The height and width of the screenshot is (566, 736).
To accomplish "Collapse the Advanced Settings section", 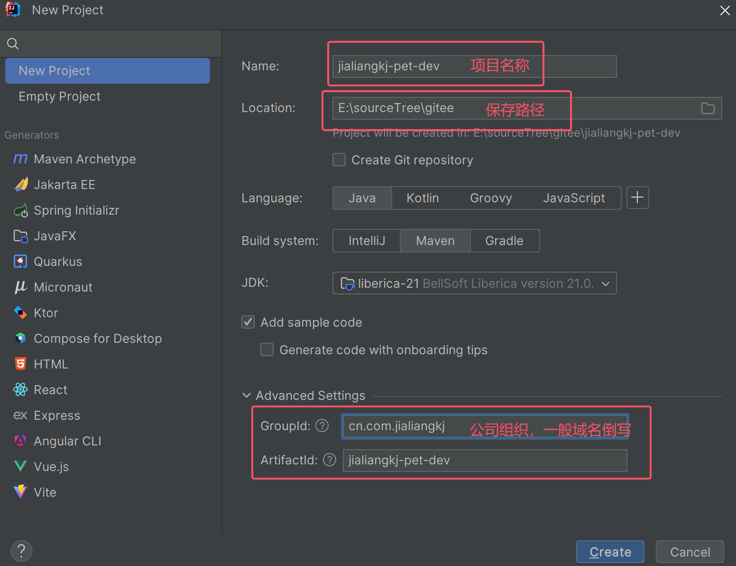I will (x=247, y=395).
